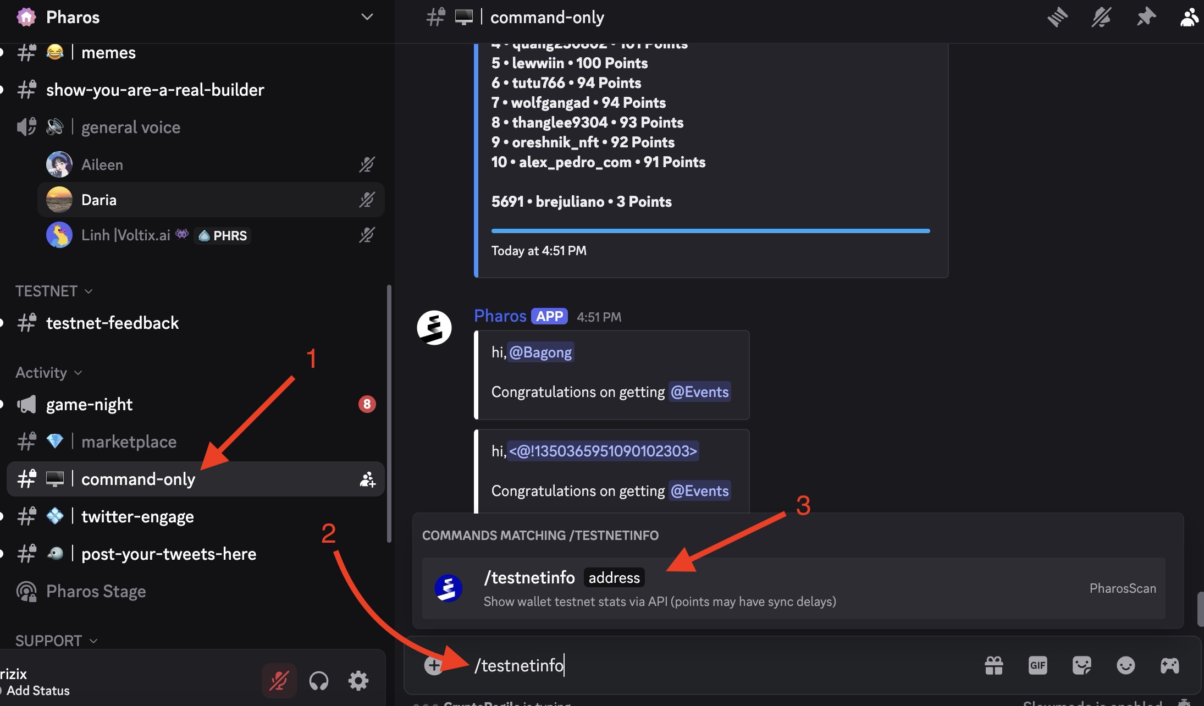Show member list icon in header

coord(1189,17)
